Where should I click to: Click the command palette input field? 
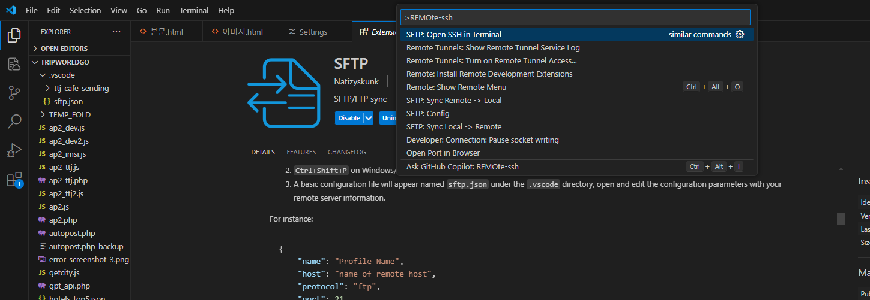576,17
